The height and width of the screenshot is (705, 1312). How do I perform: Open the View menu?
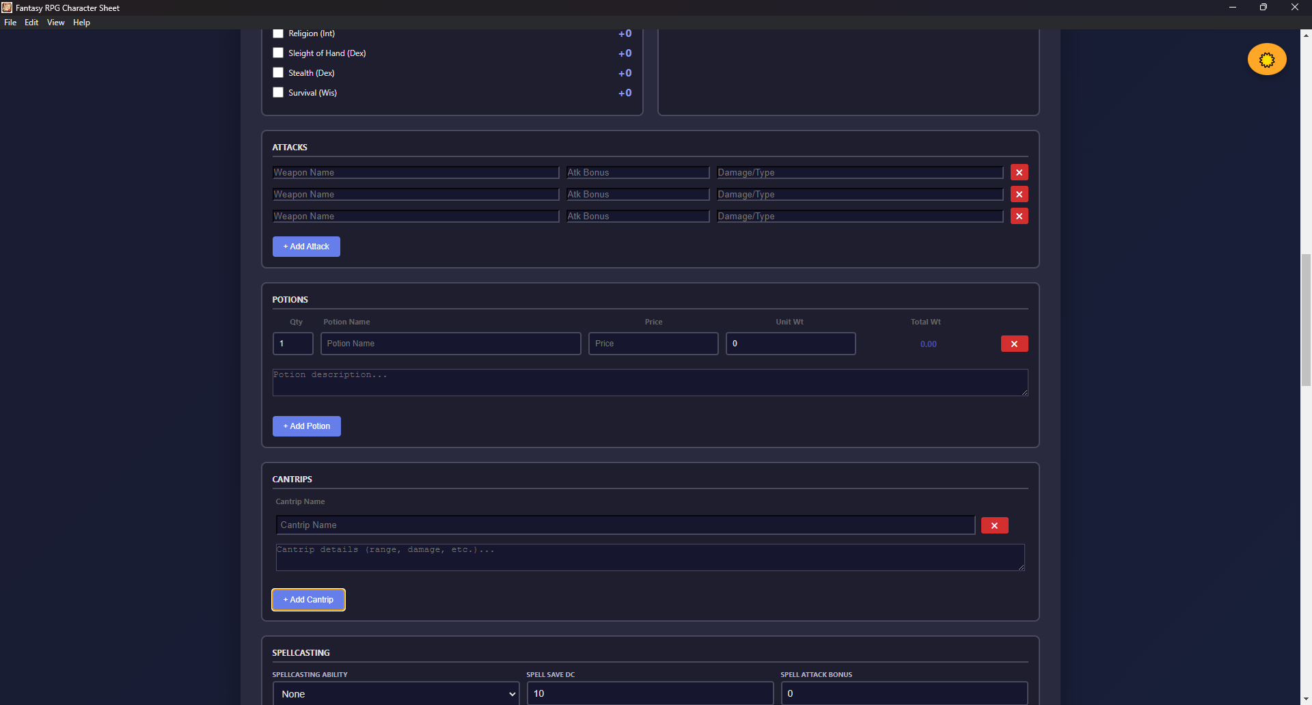55,23
